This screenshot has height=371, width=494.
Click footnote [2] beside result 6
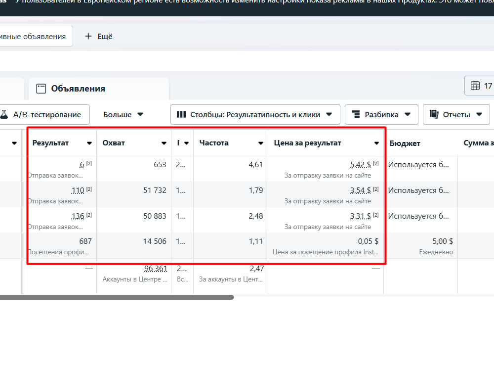pos(89,163)
